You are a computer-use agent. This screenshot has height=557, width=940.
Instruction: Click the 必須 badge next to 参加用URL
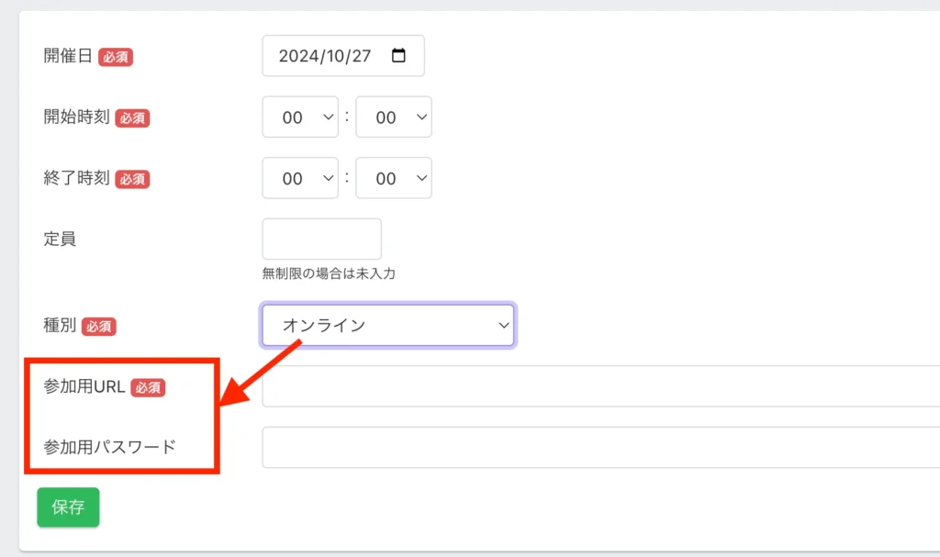click(148, 387)
